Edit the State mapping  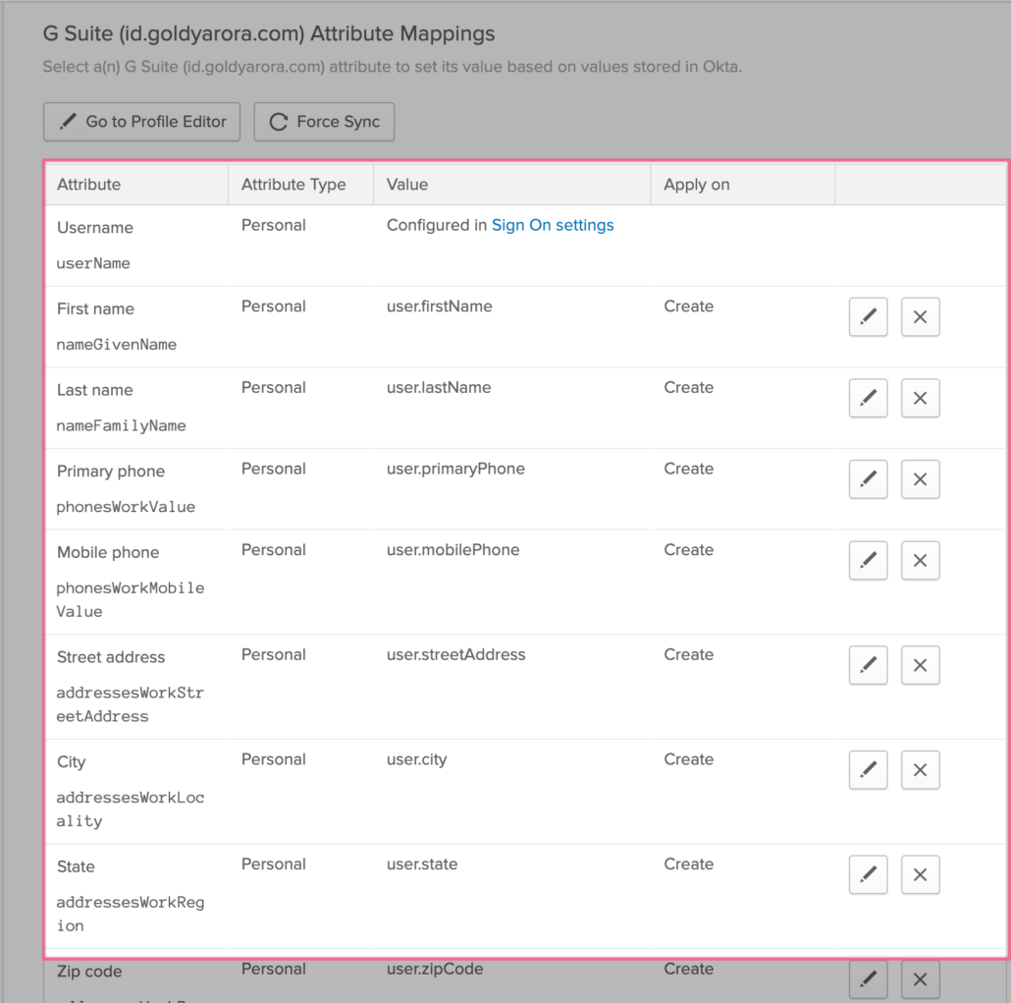(868, 875)
